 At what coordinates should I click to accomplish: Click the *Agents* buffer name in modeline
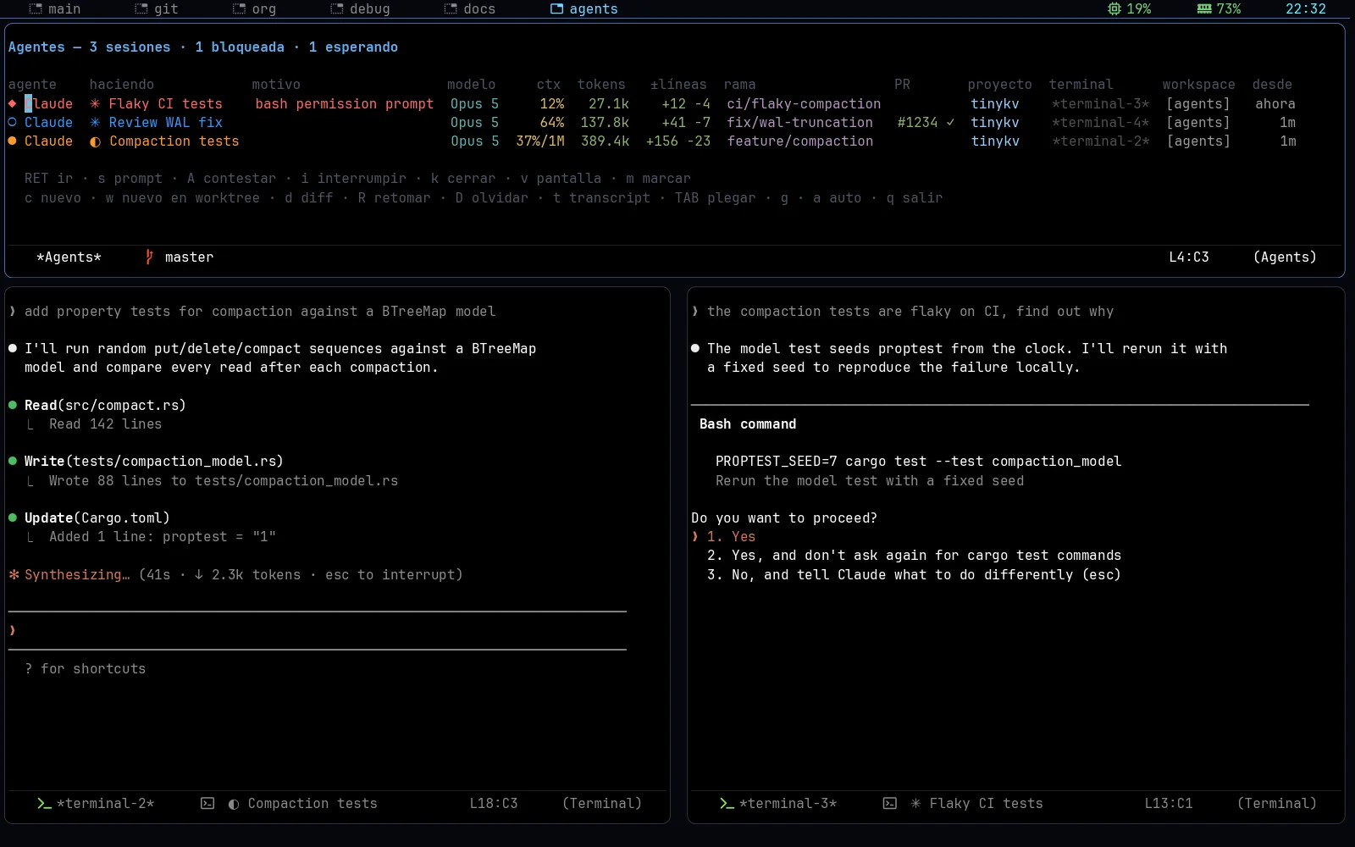click(69, 257)
